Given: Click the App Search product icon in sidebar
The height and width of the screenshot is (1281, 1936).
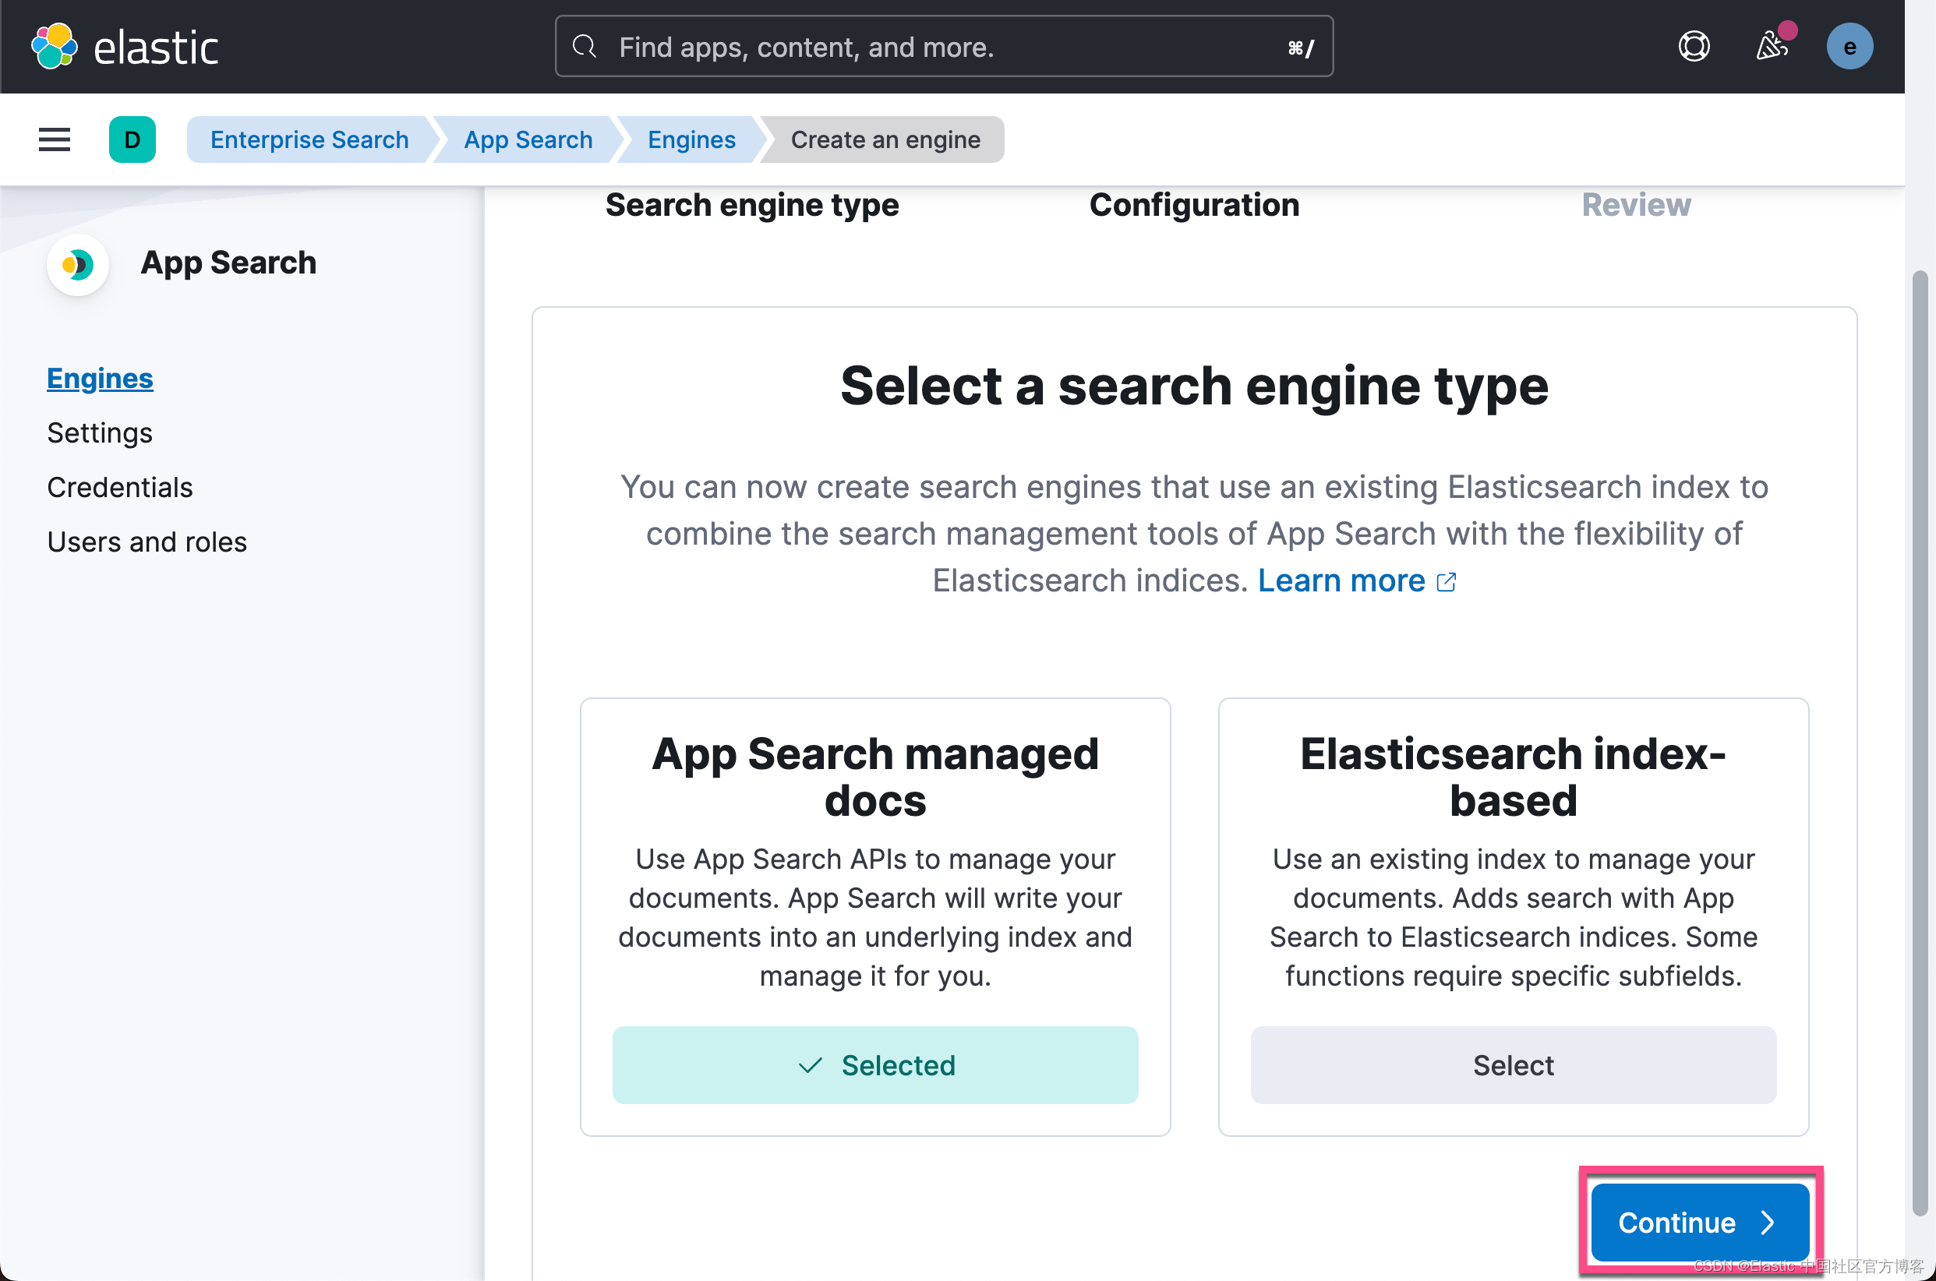Looking at the screenshot, I should pyautogui.click(x=78, y=264).
